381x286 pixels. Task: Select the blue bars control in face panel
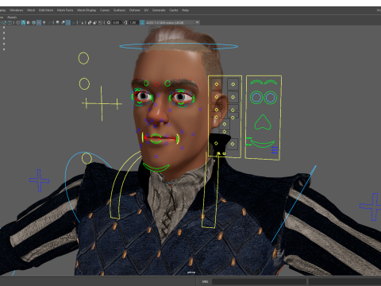(x=275, y=150)
